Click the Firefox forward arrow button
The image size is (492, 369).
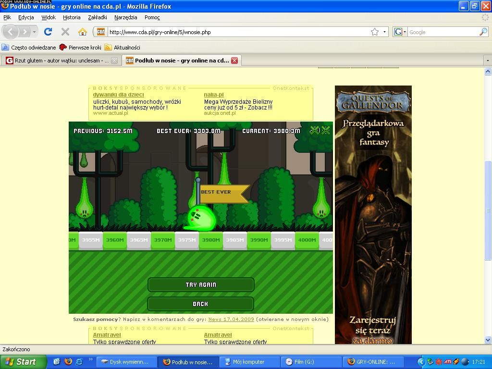click(x=25, y=32)
